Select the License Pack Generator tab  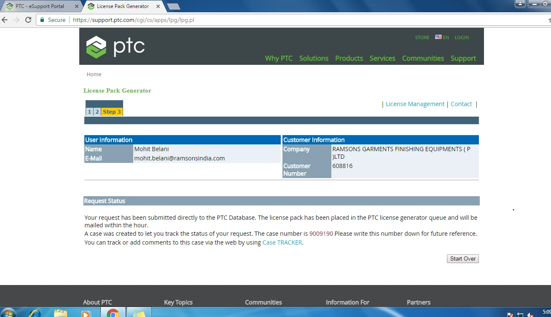point(123,6)
